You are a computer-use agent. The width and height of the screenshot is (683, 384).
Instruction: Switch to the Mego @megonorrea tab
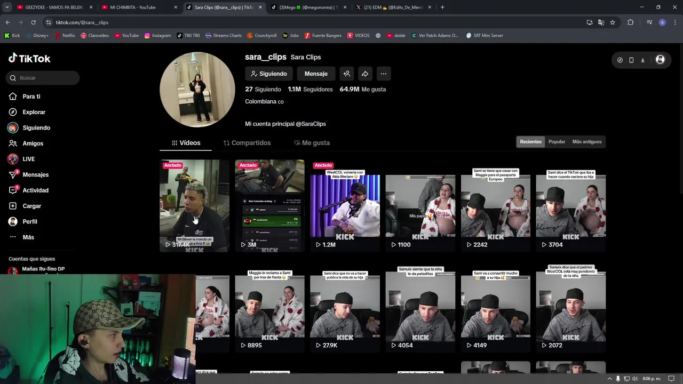tap(308, 7)
